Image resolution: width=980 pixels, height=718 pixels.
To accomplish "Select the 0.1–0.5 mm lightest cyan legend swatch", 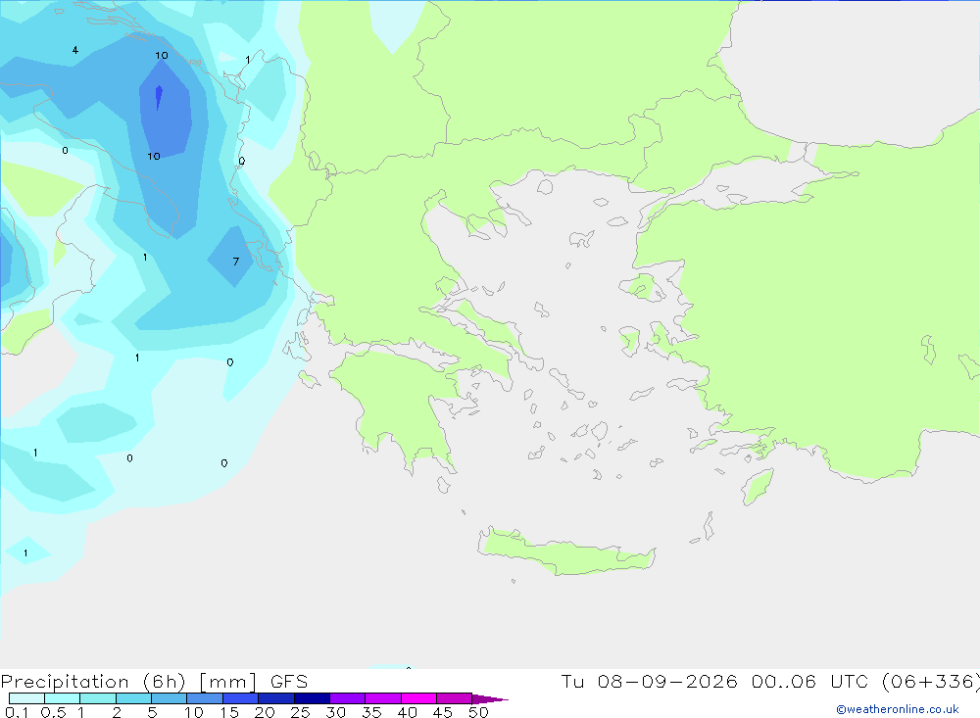I will coord(26,698).
